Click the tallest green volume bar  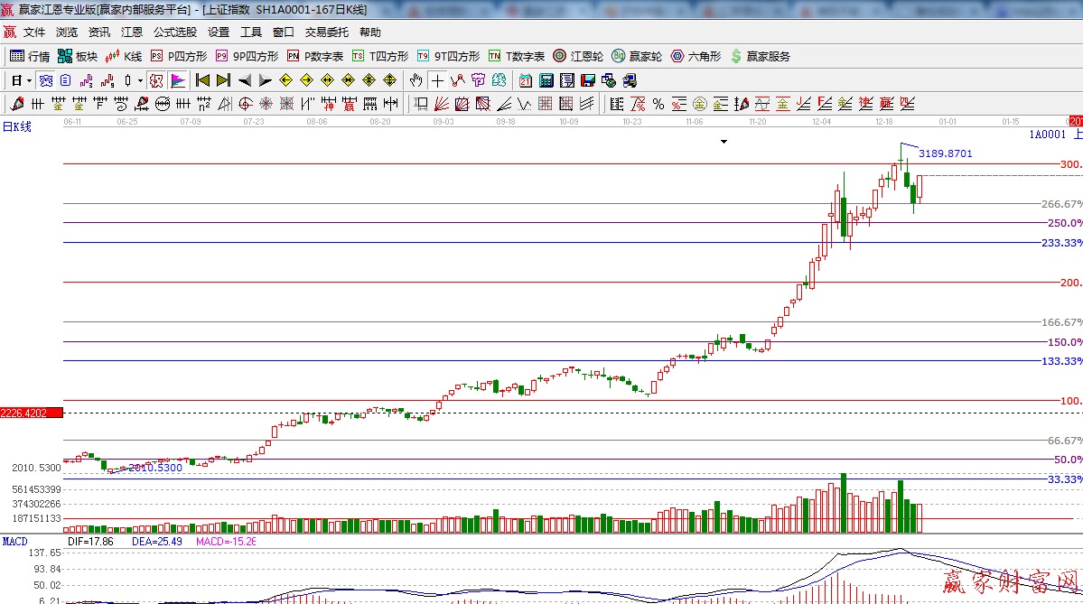click(844, 502)
